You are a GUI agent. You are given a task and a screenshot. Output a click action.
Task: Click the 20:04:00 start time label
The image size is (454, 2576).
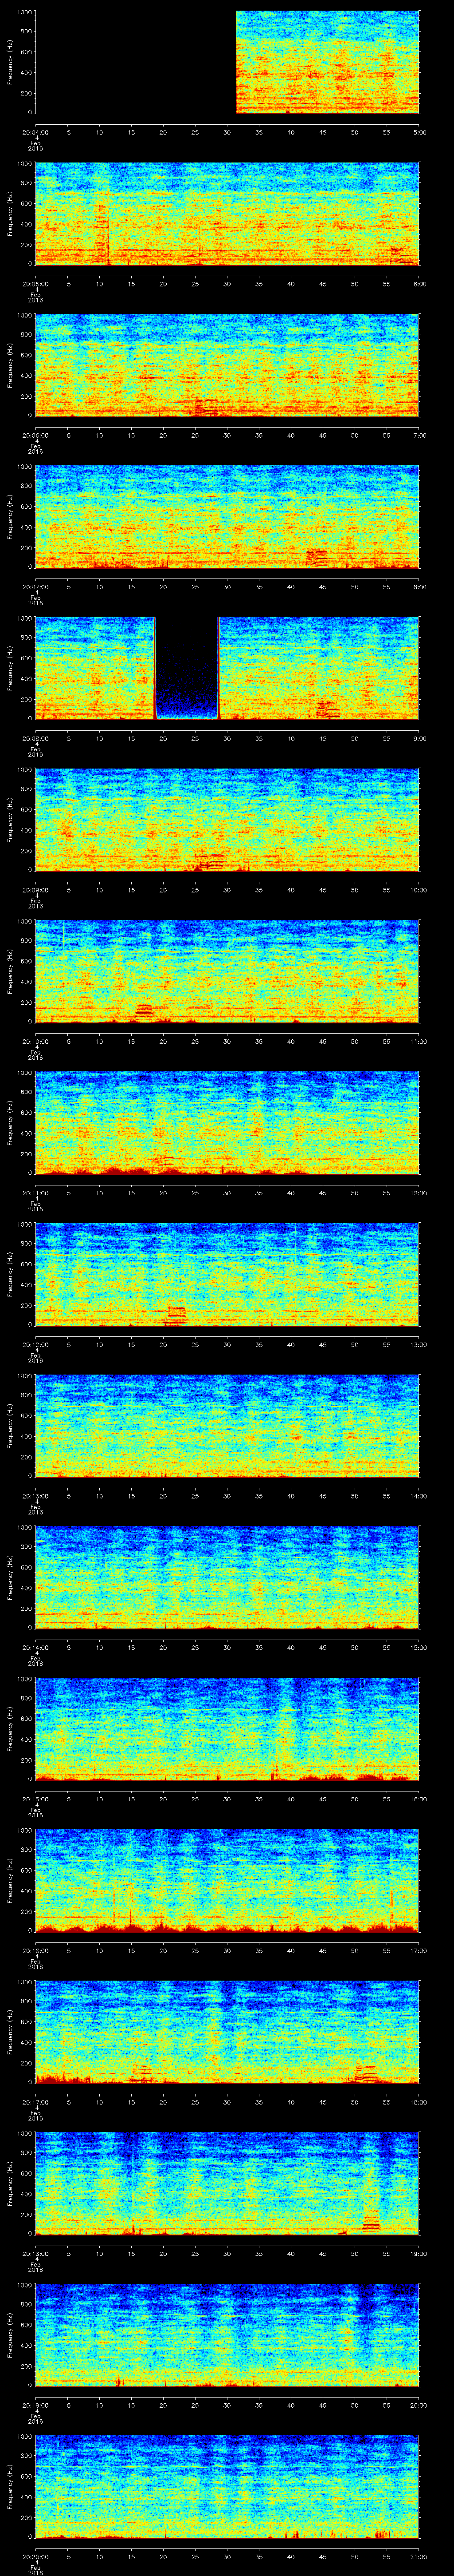click(x=36, y=132)
